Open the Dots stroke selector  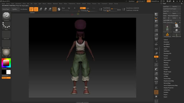pyautogui.click(x=6, y=26)
